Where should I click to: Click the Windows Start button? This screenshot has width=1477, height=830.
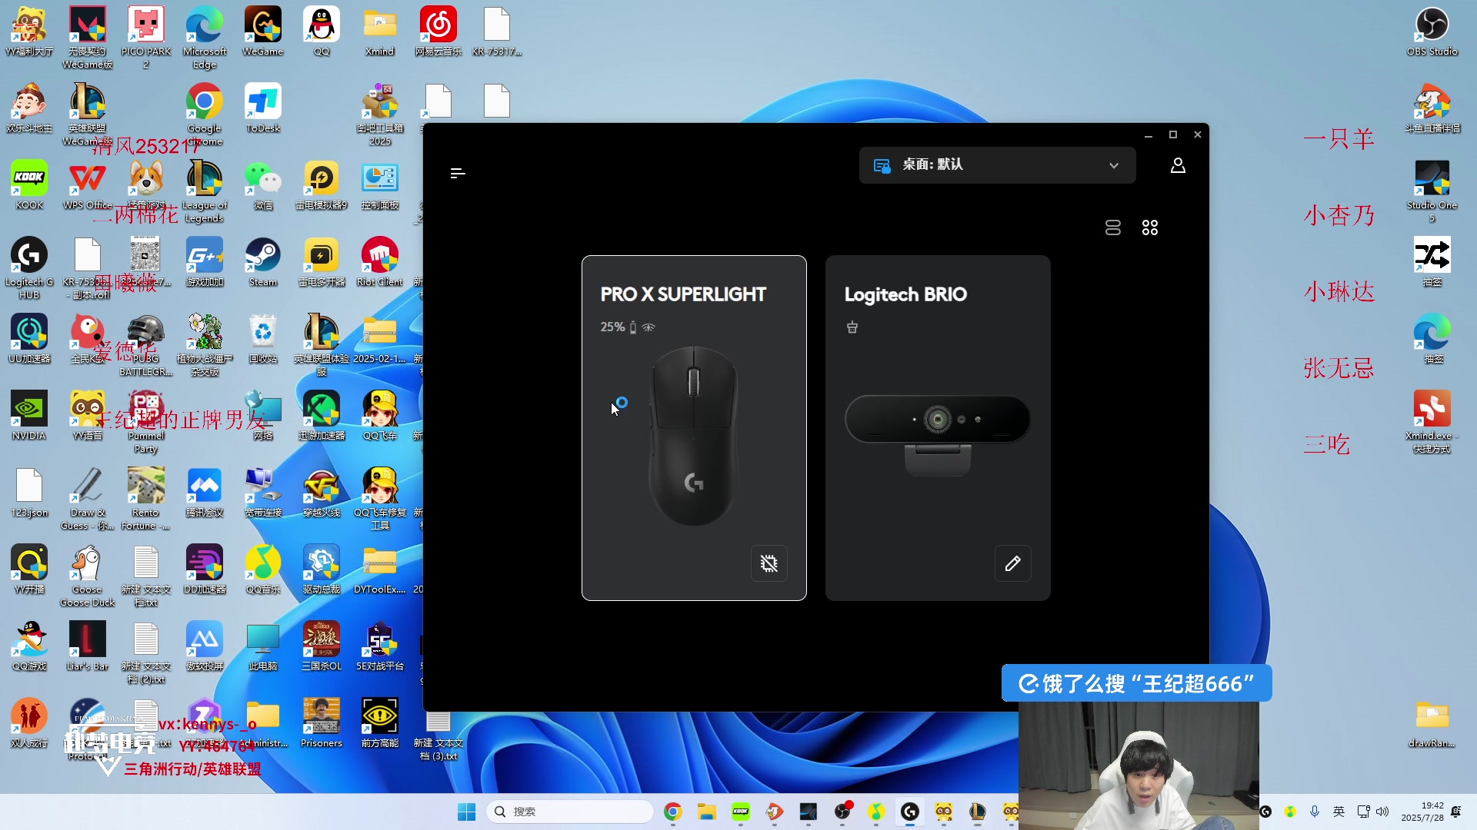click(466, 812)
